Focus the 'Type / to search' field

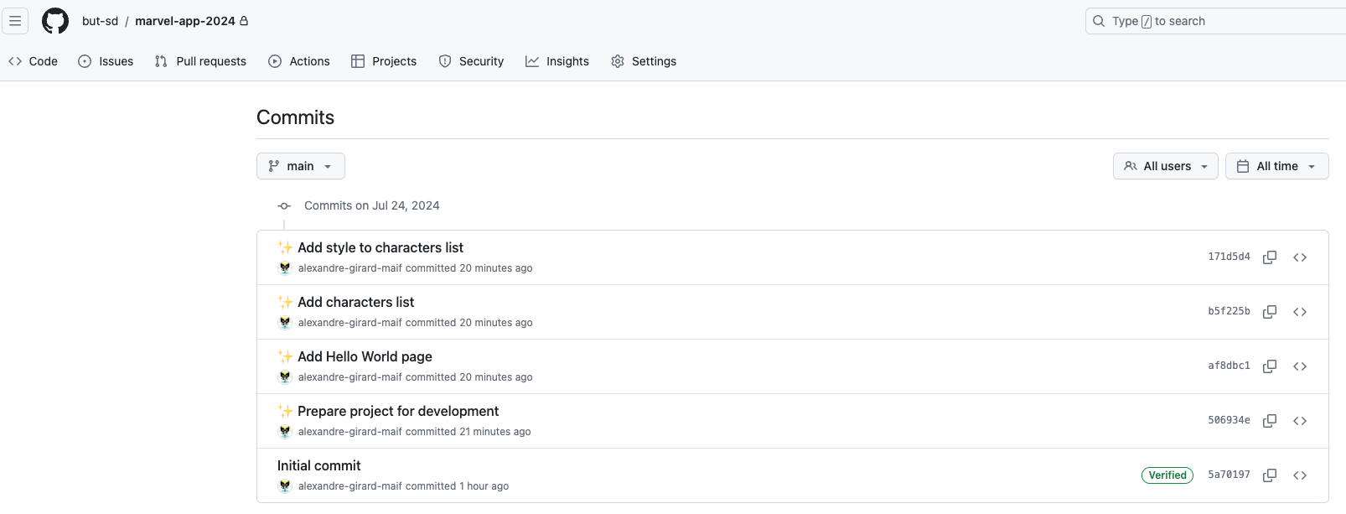coord(1215,21)
